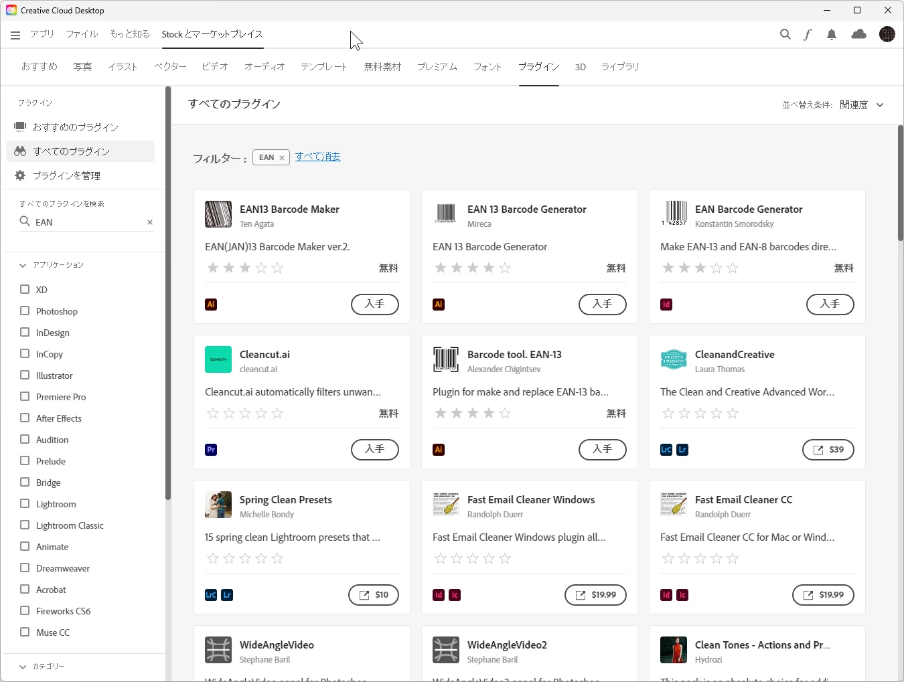Image resolution: width=904 pixels, height=682 pixels.
Task: Click the すべてのプラグイン binoculars icon
Action: point(20,151)
